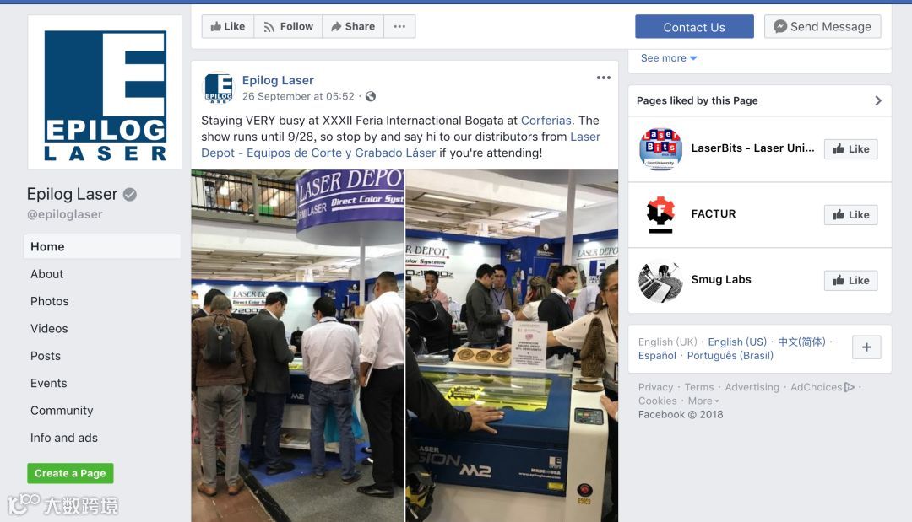The width and height of the screenshot is (912, 522).
Task: Click the Smug Labs page avatar
Action: click(x=660, y=281)
